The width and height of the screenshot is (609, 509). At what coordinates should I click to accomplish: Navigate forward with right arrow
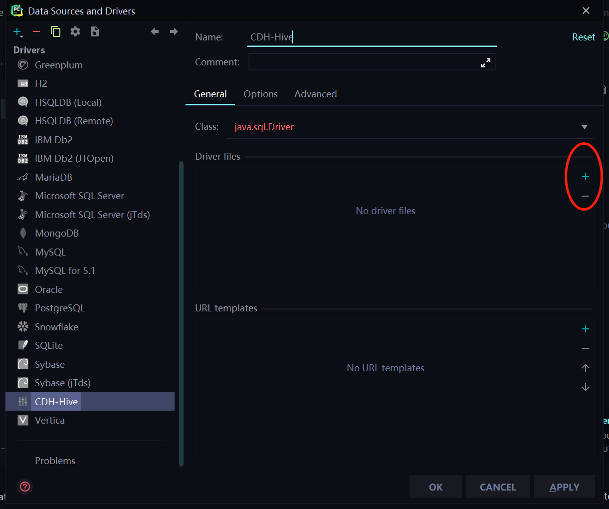pyautogui.click(x=174, y=31)
